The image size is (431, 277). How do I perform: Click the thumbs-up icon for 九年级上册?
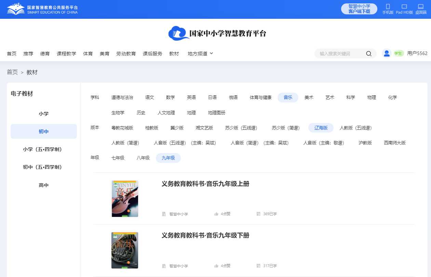(216, 214)
